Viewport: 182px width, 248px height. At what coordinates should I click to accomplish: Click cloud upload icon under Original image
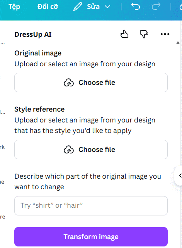coord(69,83)
